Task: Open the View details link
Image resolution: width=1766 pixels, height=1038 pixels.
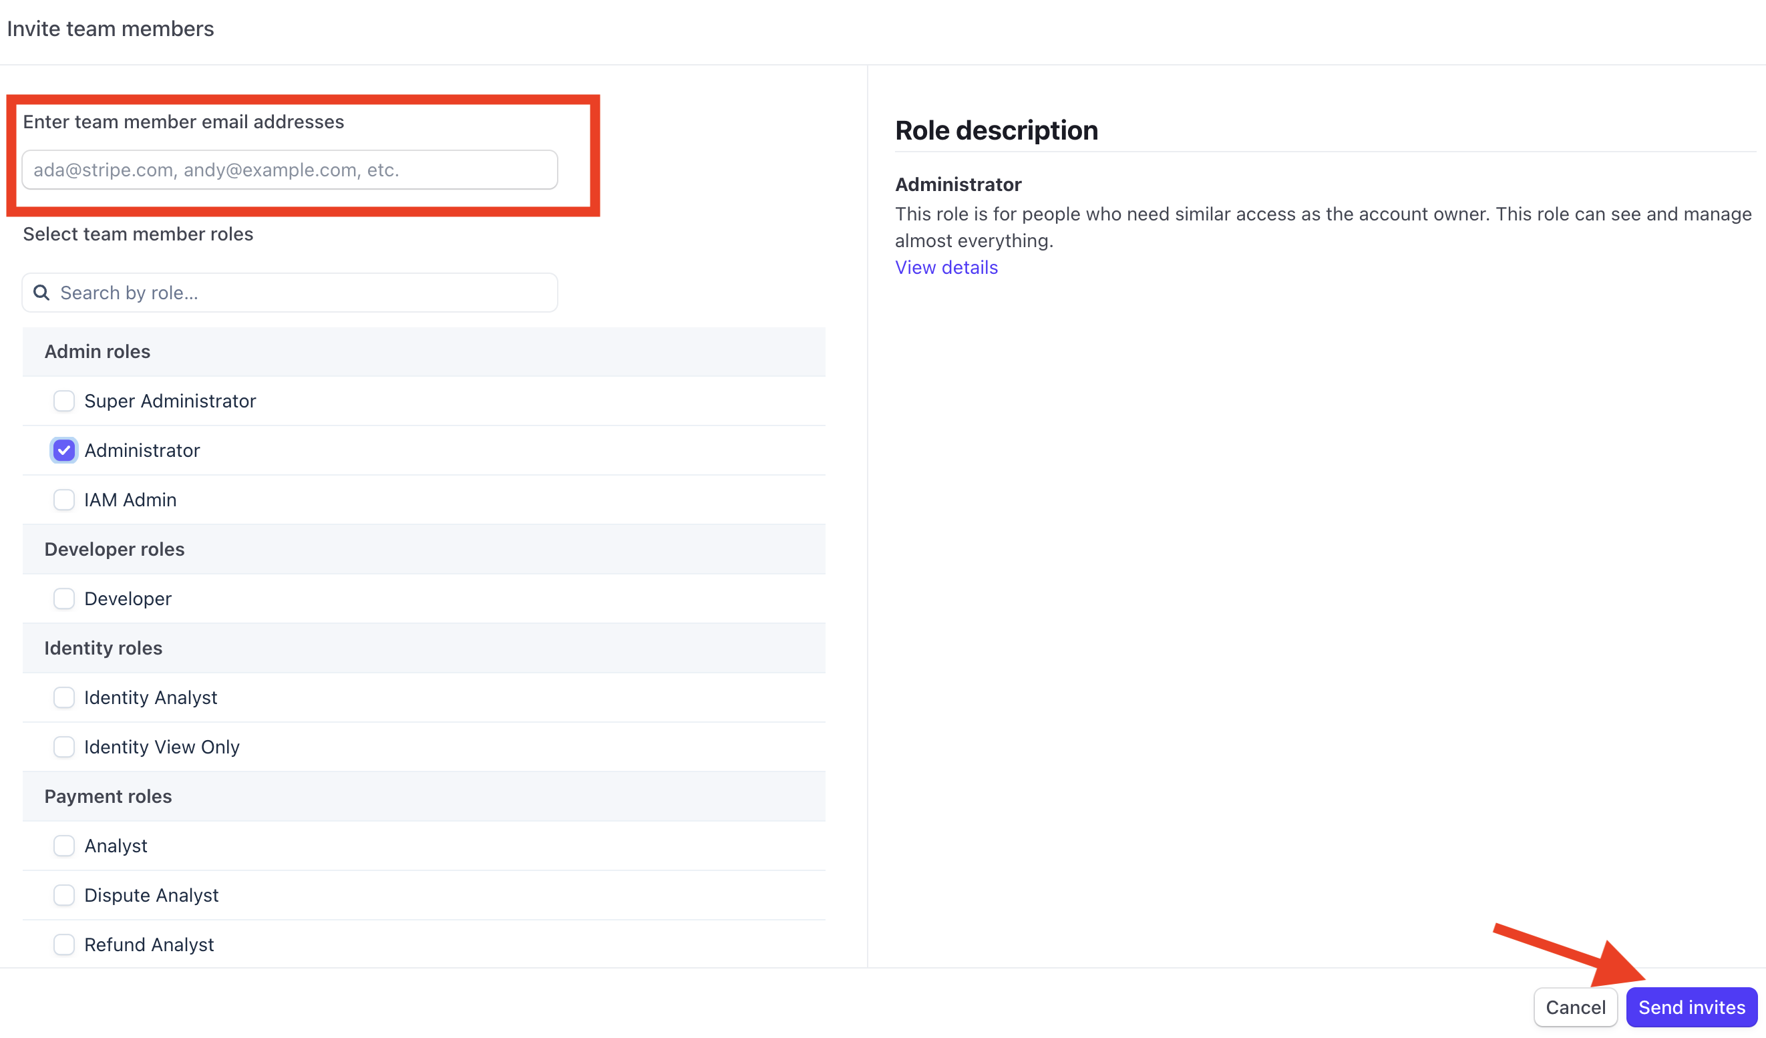Action: tap(946, 268)
